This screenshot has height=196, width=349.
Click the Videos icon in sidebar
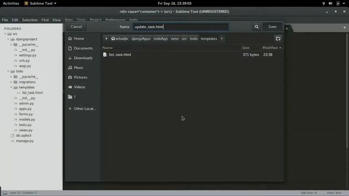click(x=70, y=87)
